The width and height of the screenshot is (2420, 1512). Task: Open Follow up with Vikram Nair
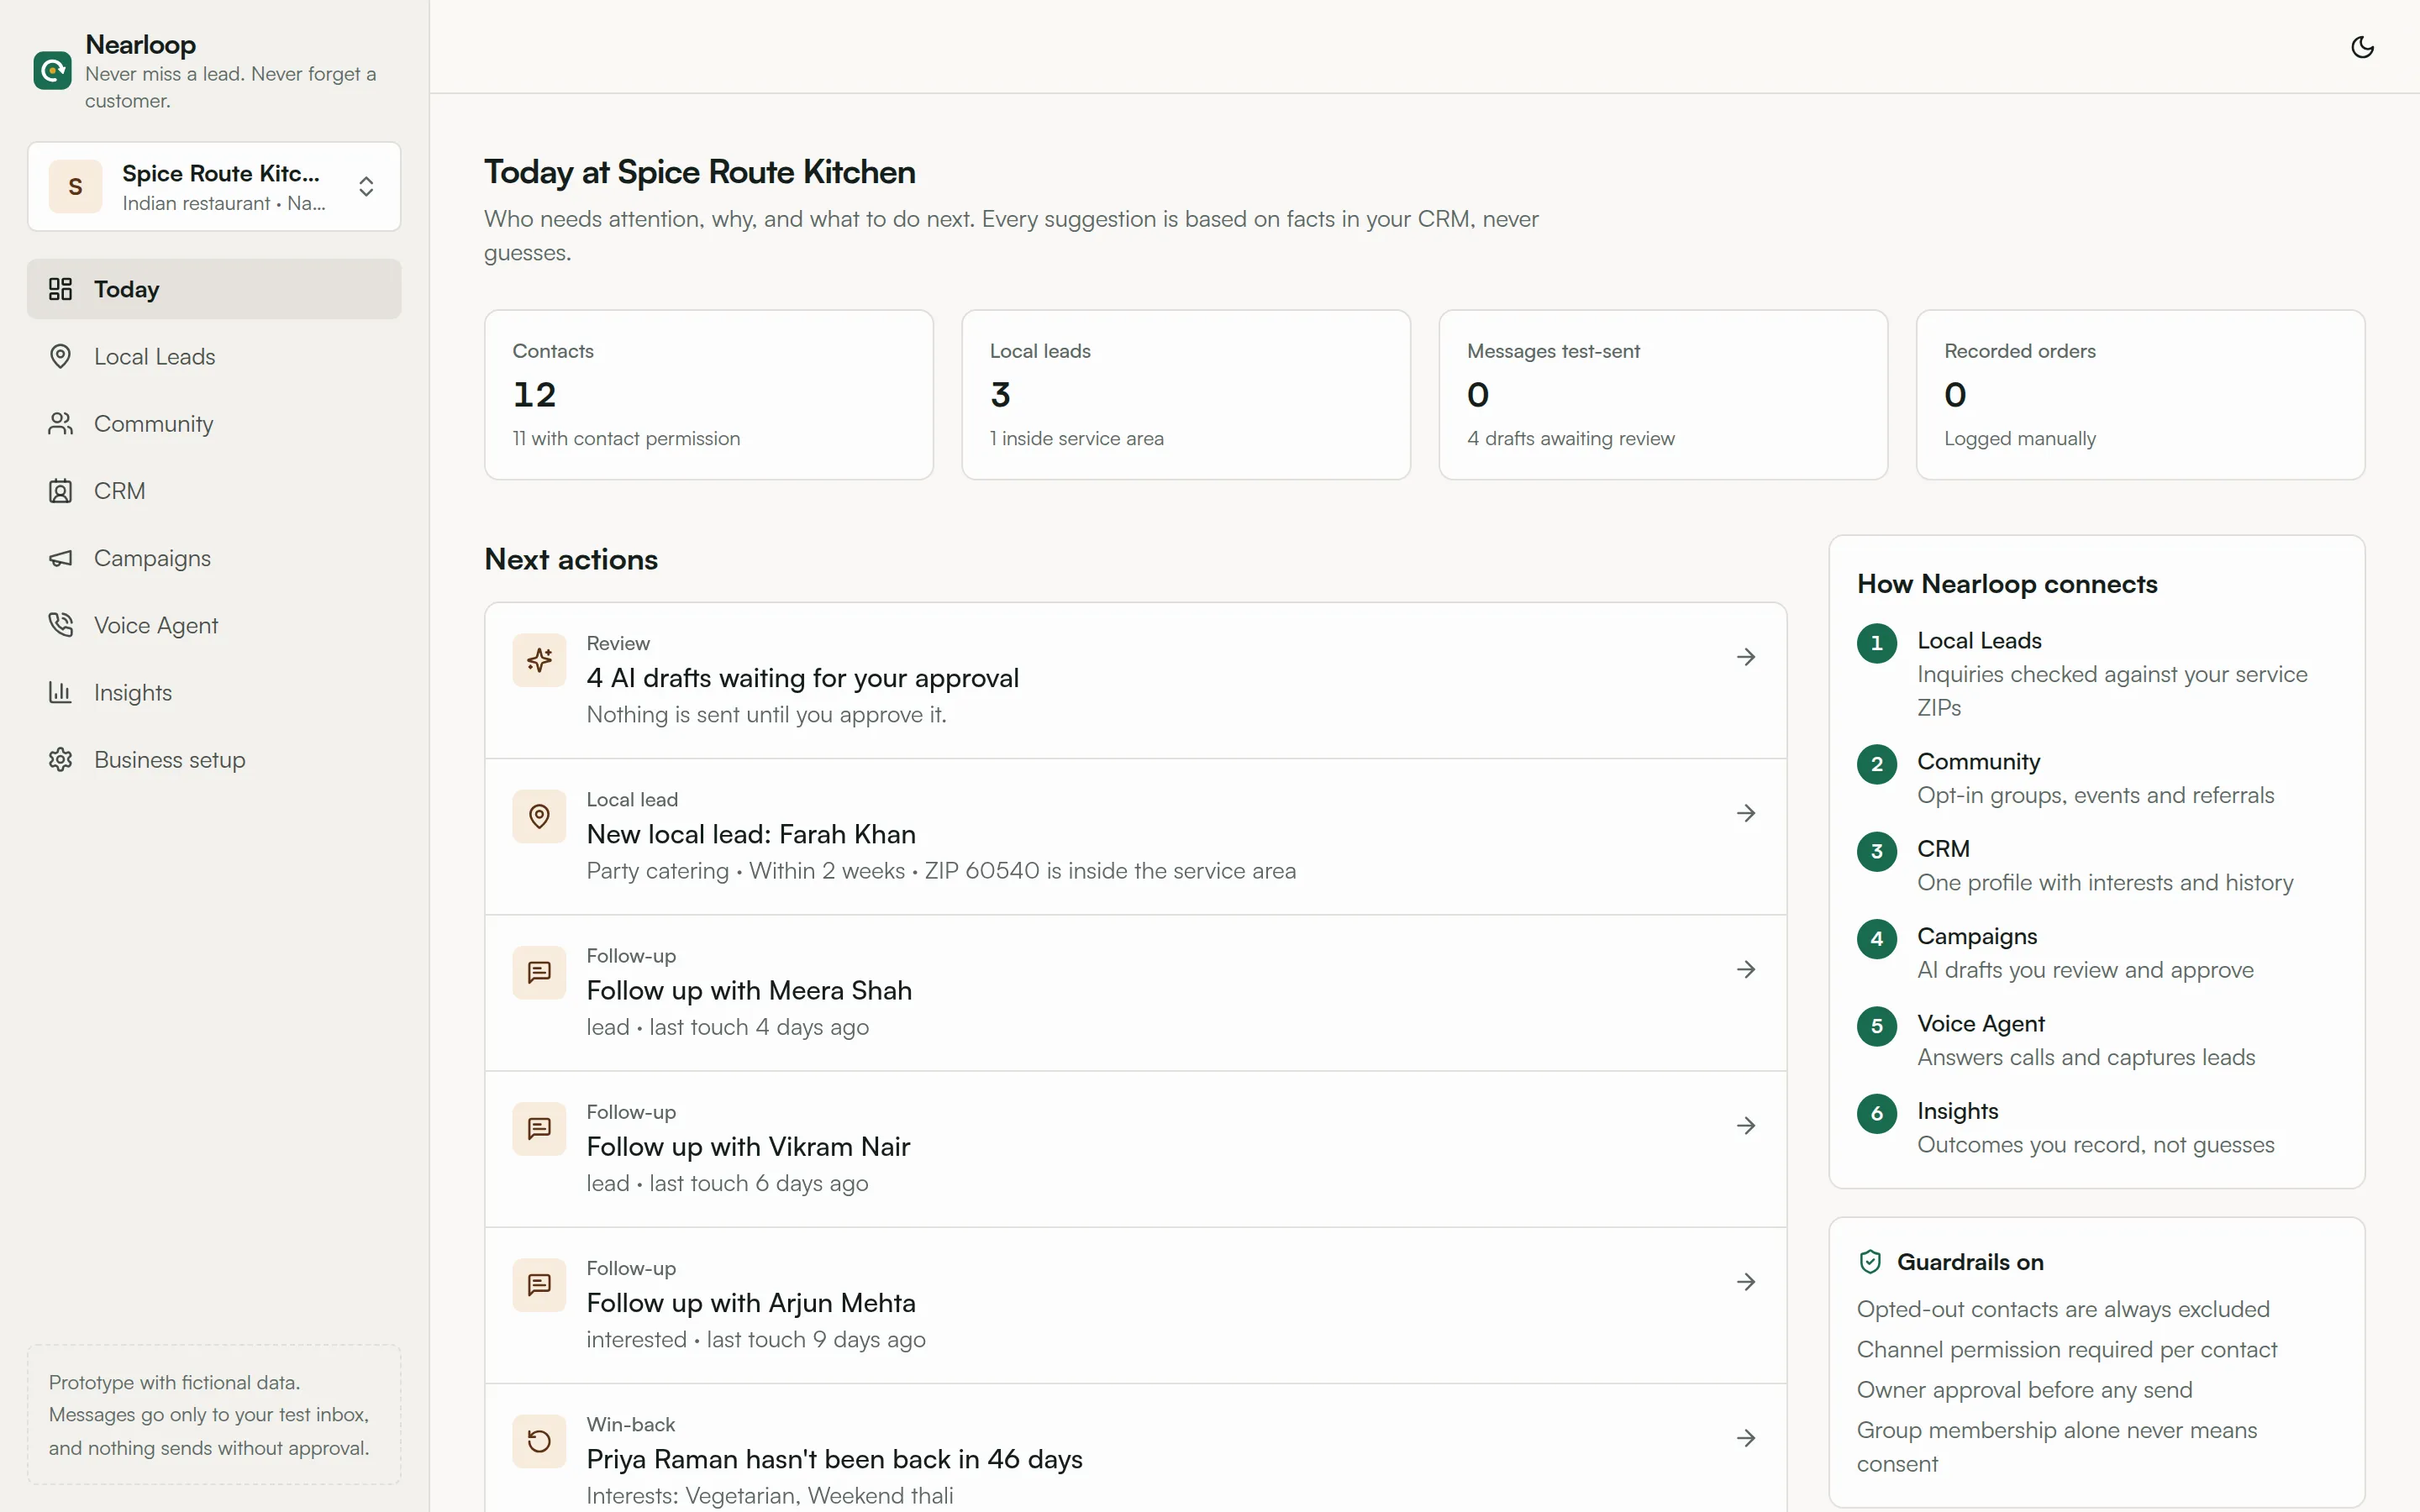1136,1149
